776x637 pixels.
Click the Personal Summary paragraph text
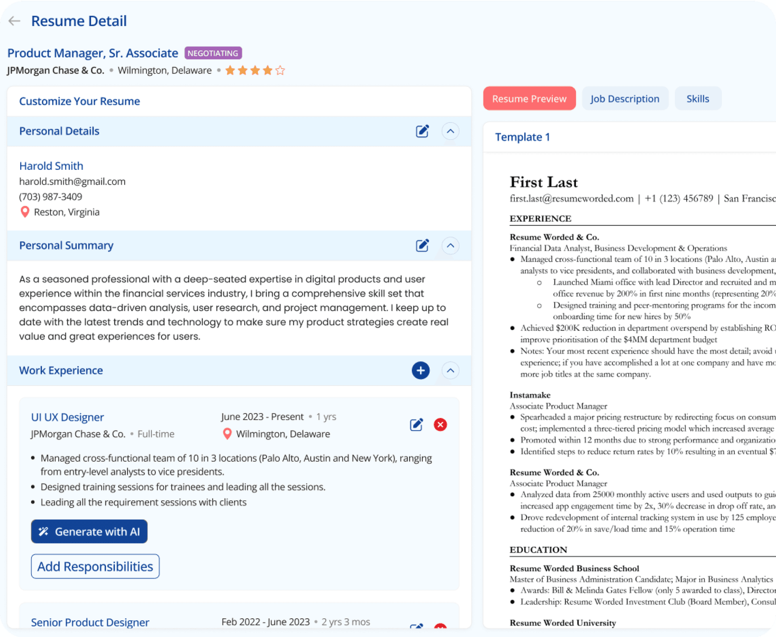point(234,308)
